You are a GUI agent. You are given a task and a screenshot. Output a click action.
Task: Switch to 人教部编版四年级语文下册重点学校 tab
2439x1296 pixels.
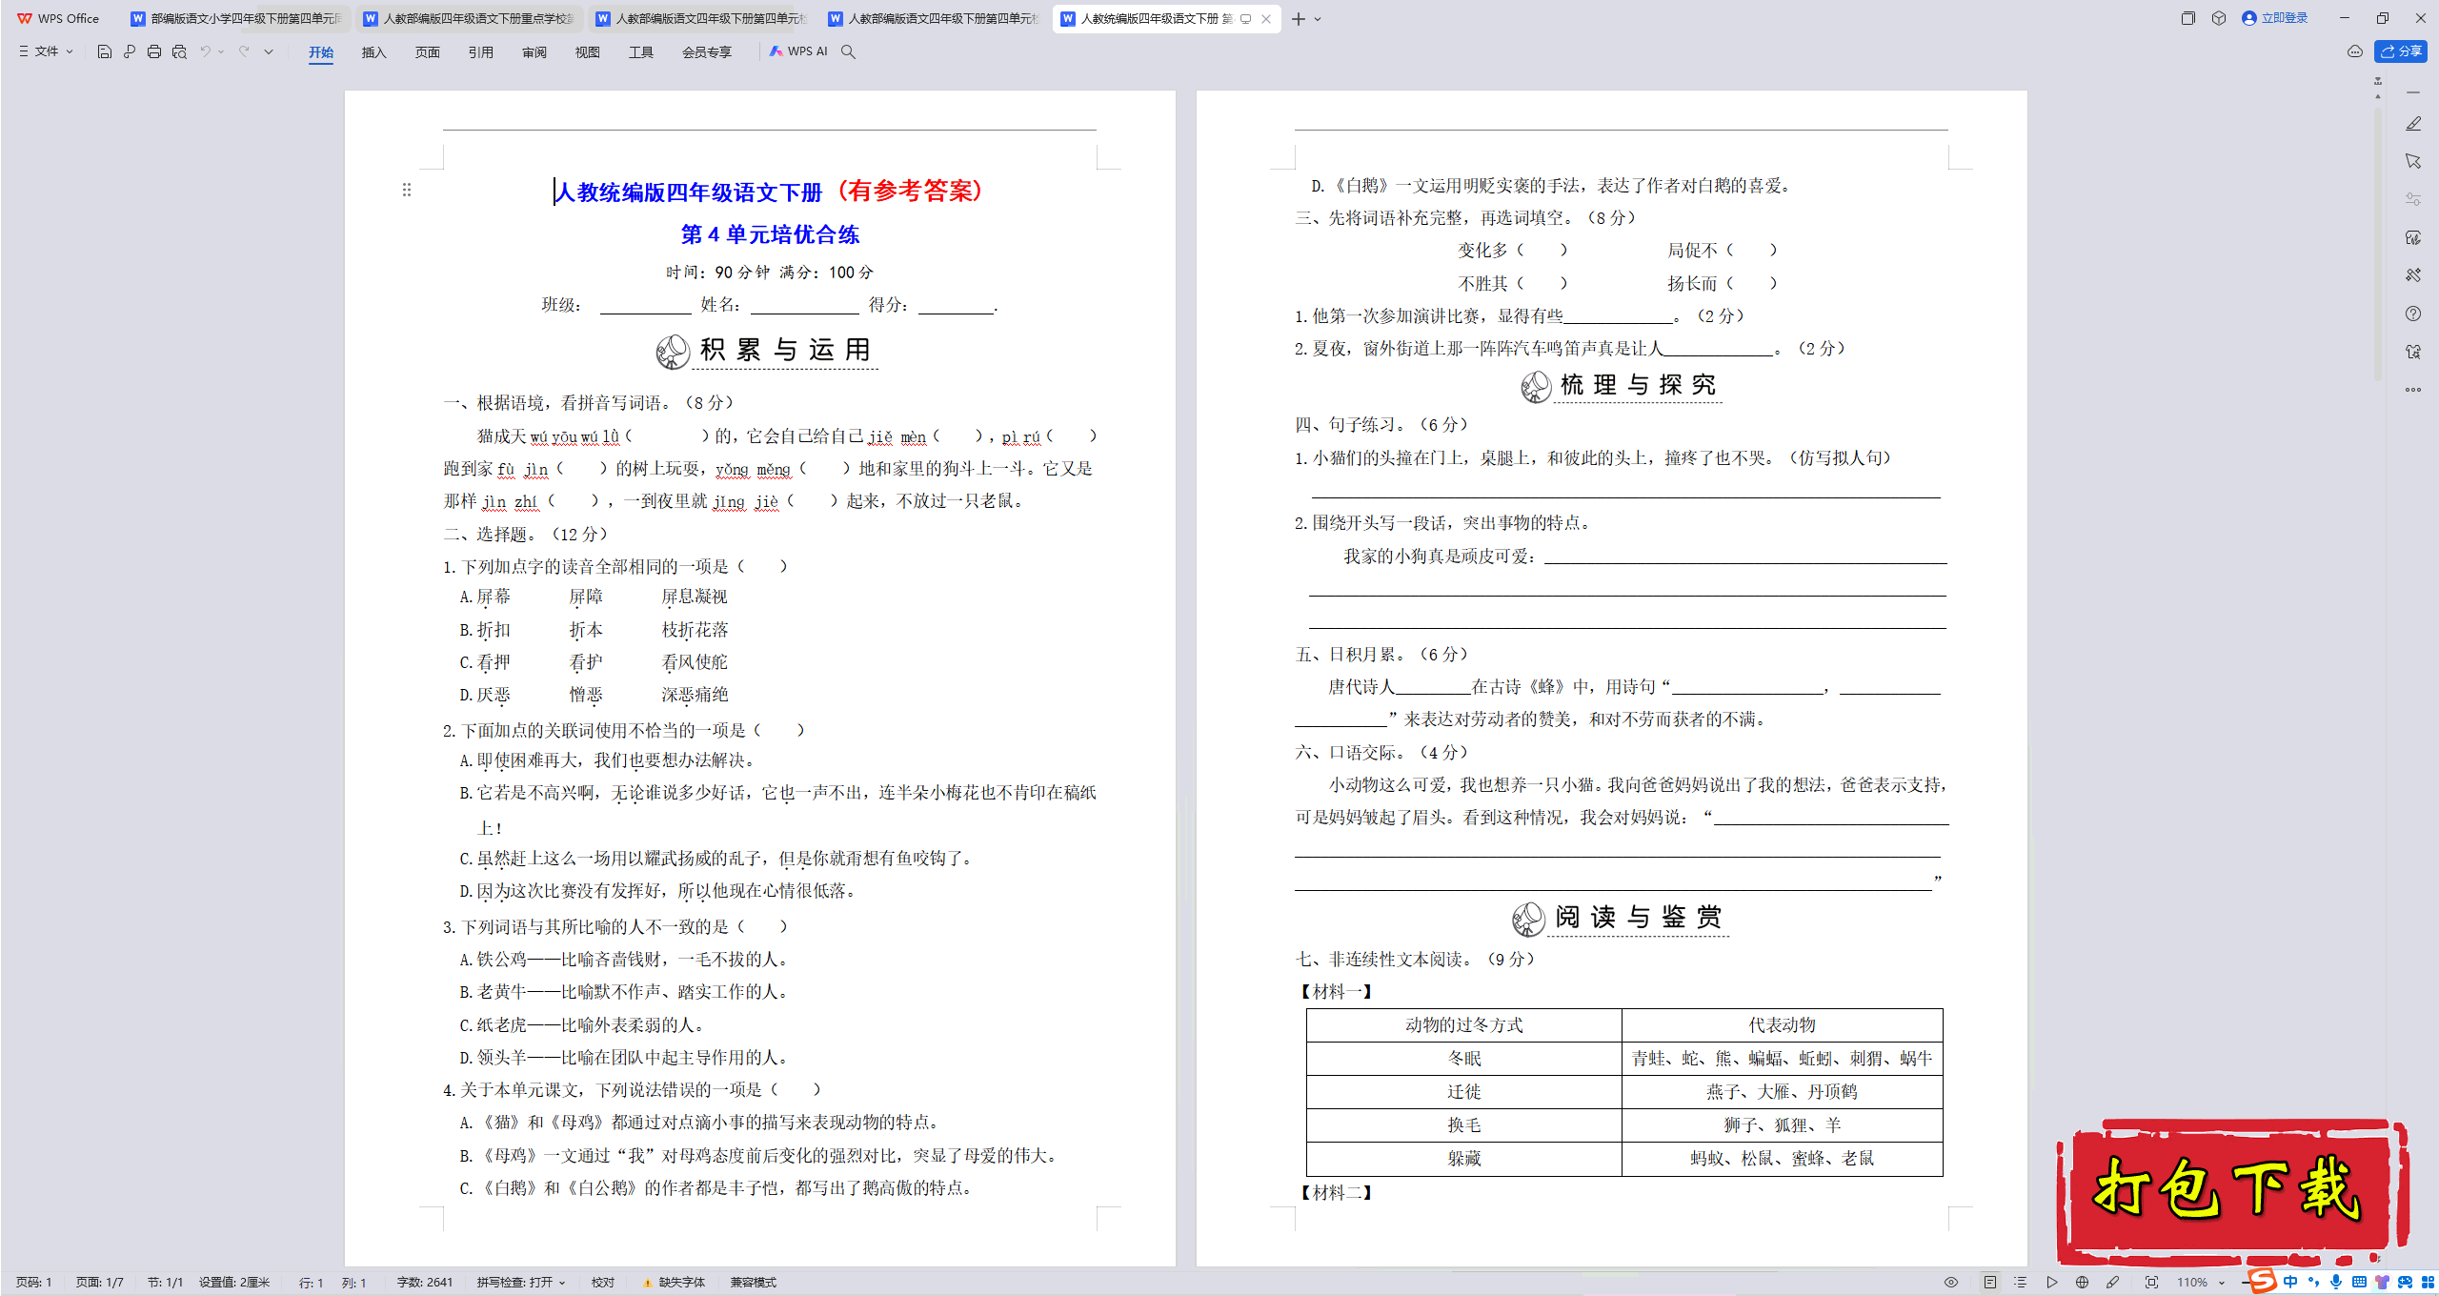click(x=470, y=19)
